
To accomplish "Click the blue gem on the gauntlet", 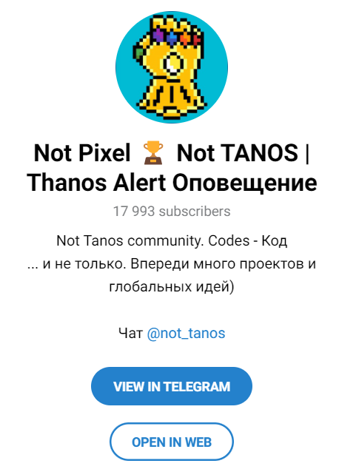I will click(172, 38).
